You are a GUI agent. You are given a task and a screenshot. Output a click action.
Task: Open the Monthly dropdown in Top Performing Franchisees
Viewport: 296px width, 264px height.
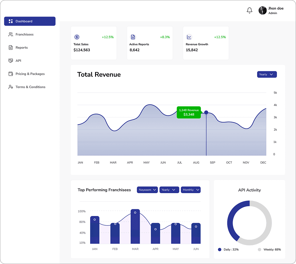point(190,190)
